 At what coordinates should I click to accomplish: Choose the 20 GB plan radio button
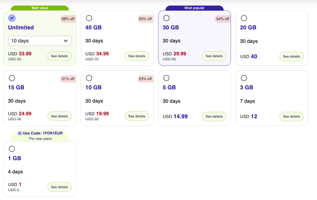pyautogui.click(x=244, y=18)
